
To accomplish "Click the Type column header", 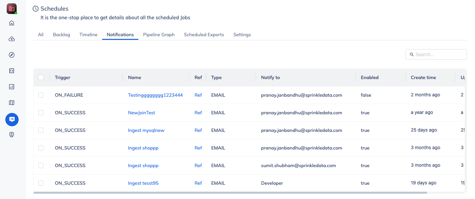I will pos(216,77).
